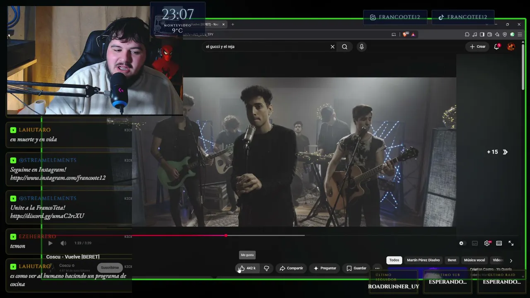The height and width of the screenshot is (298, 530).
Task: Toggle subtitles on the player
Action: tap(475, 243)
